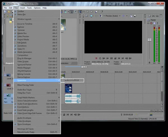Toggle Video Preview in View menu
168x137 pixels.
(37, 36)
